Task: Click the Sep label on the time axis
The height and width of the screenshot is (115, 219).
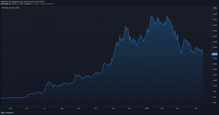Action: pyautogui.click(x=79, y=108)
